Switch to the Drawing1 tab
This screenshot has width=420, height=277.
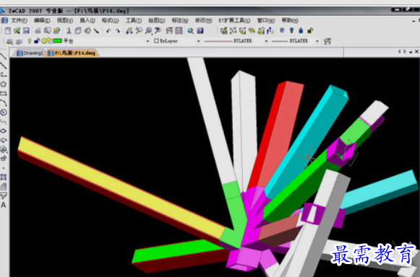coord(30,53)
